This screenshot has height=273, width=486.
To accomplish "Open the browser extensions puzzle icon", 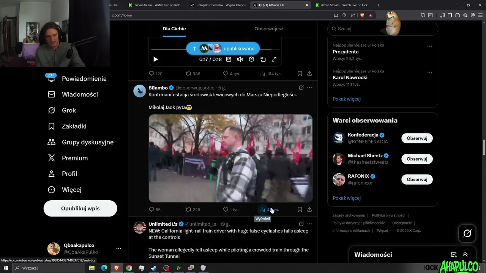I will (x=423, y=15).
